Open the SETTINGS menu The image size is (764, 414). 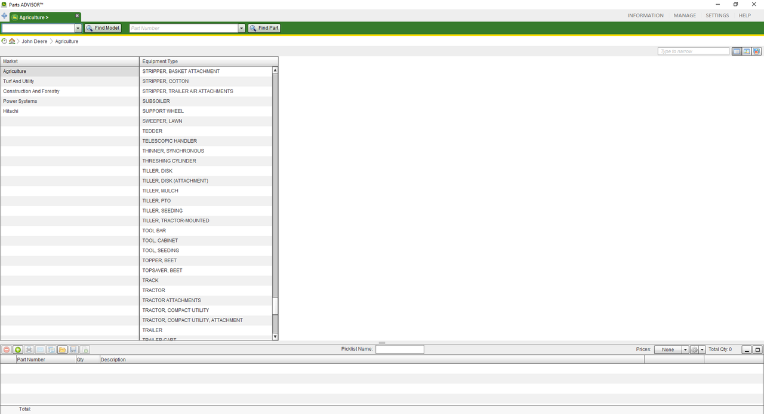coord(717,16)
